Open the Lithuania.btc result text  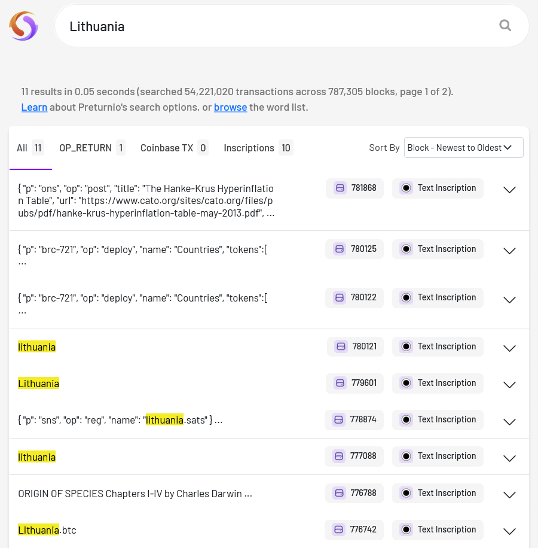coord(47,530)
